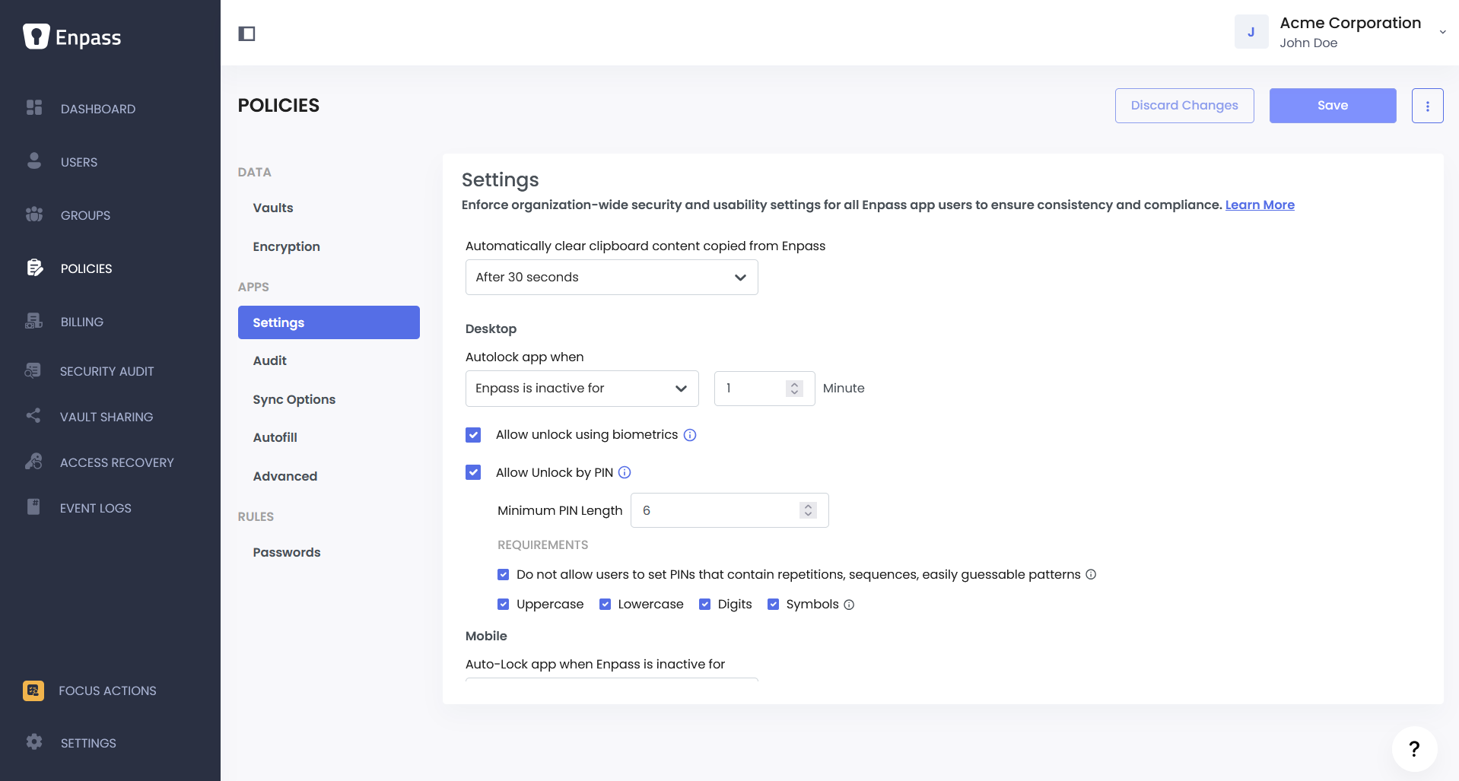Click the Security Audit icon

(33, 370)
